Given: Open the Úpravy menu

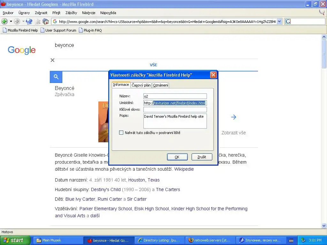Looking at the screenshot, I should [x=24, y=13].
